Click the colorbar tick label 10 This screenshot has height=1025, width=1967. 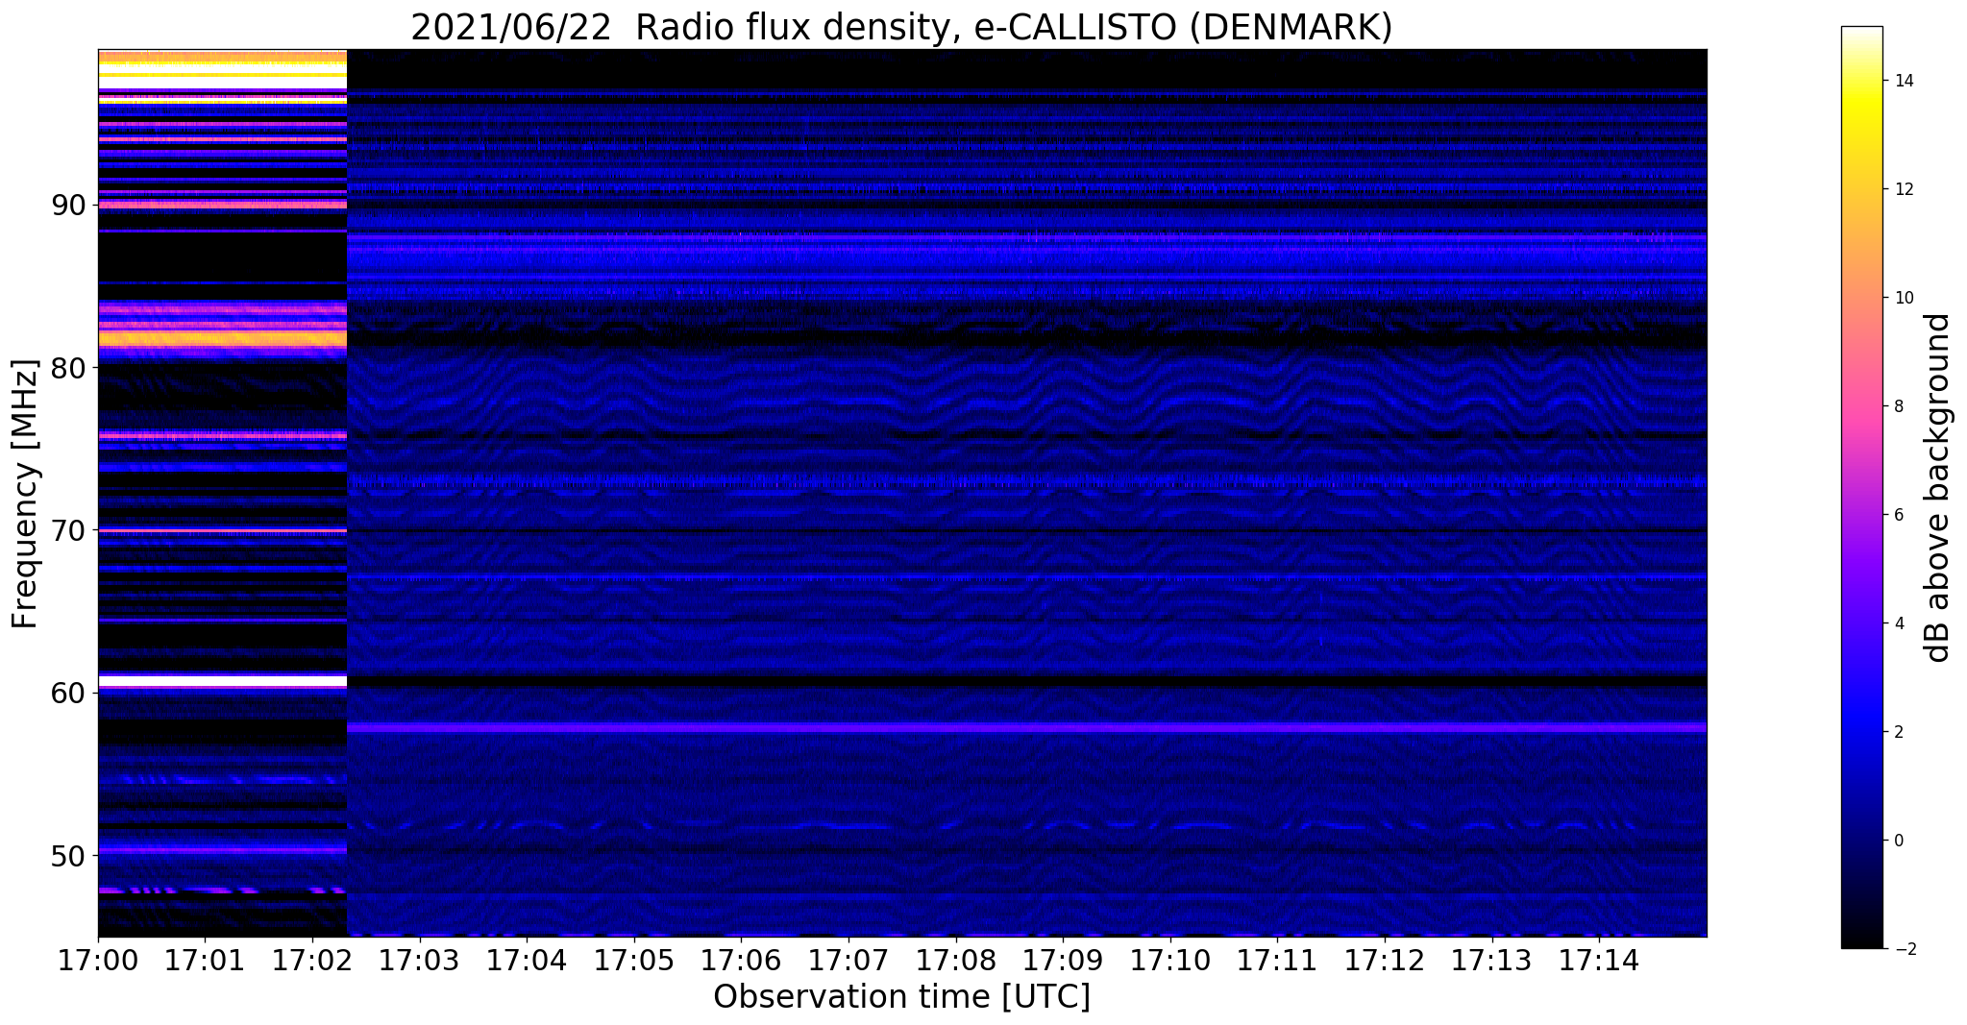click(x=1903, y=298)
